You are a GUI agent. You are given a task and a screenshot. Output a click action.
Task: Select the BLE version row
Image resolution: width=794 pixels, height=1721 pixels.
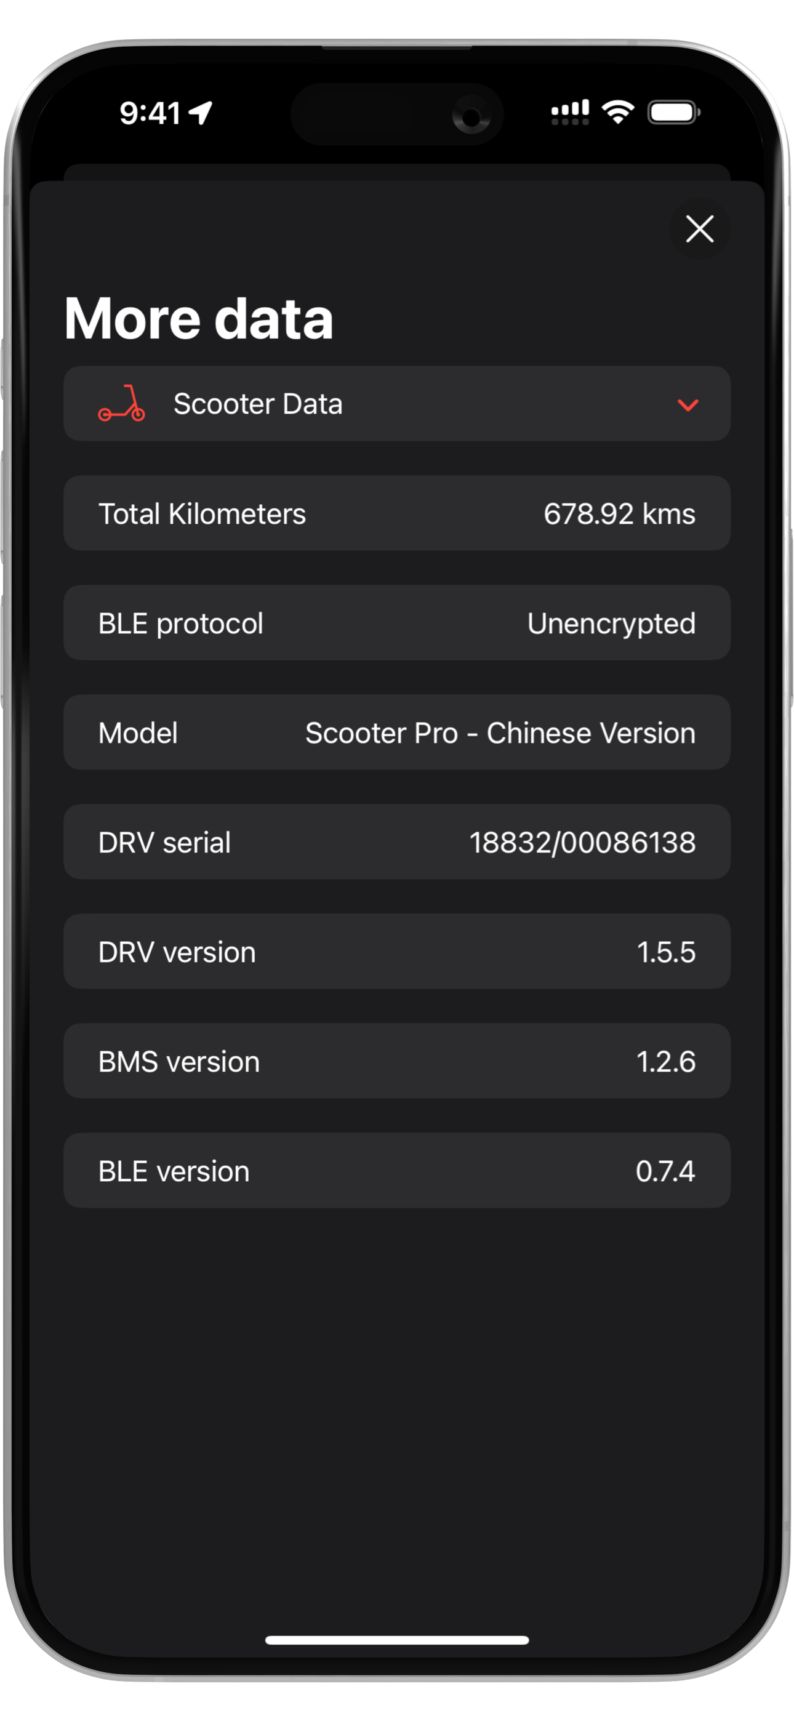396,1171
